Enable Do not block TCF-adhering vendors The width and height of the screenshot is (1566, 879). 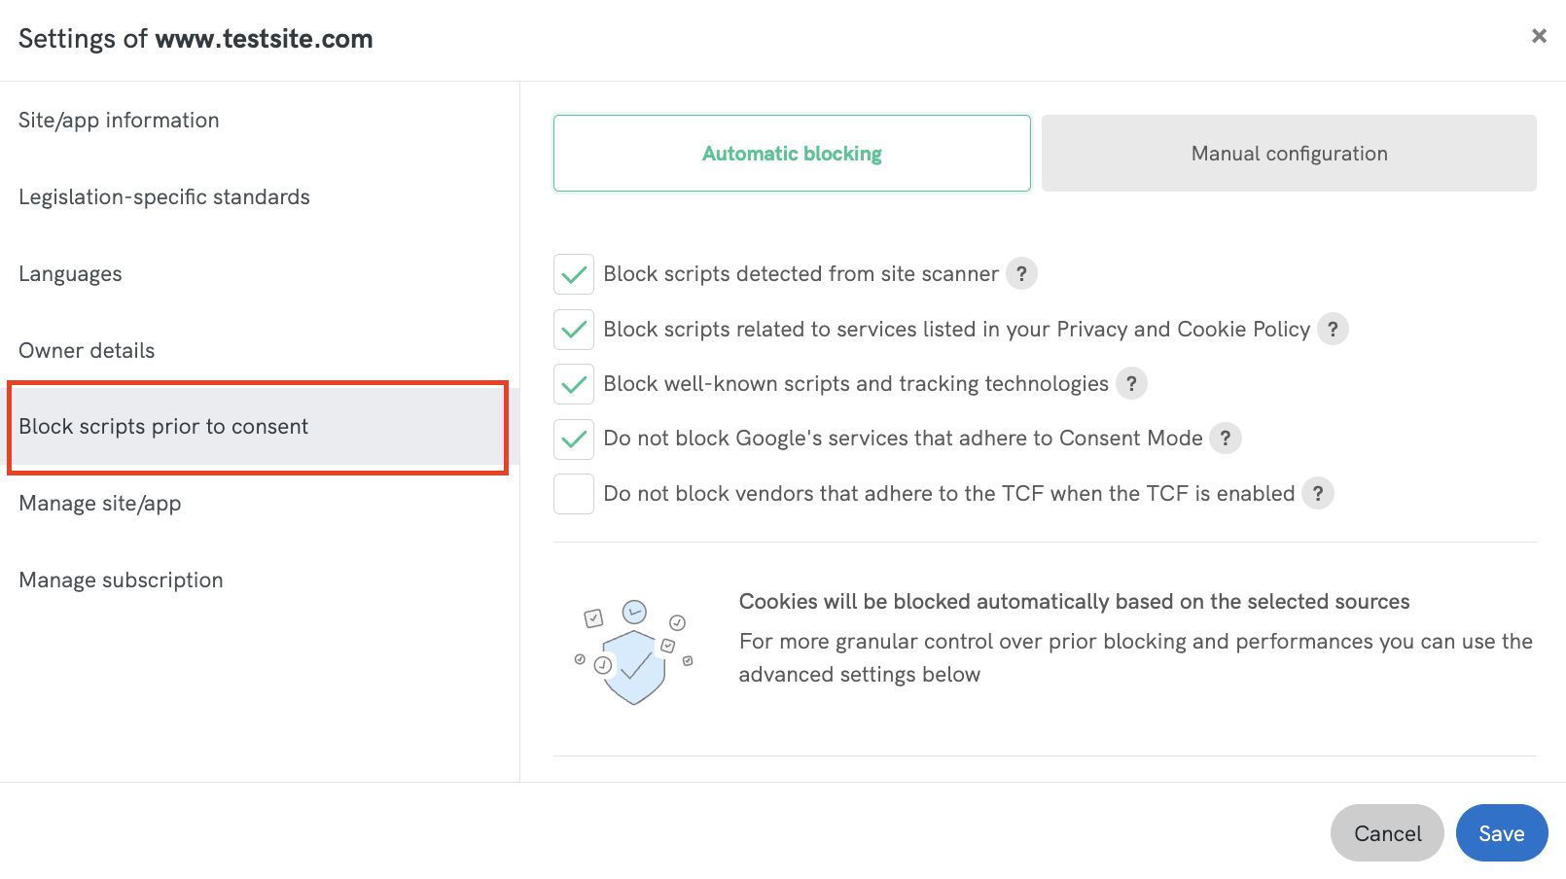point(573,493)
